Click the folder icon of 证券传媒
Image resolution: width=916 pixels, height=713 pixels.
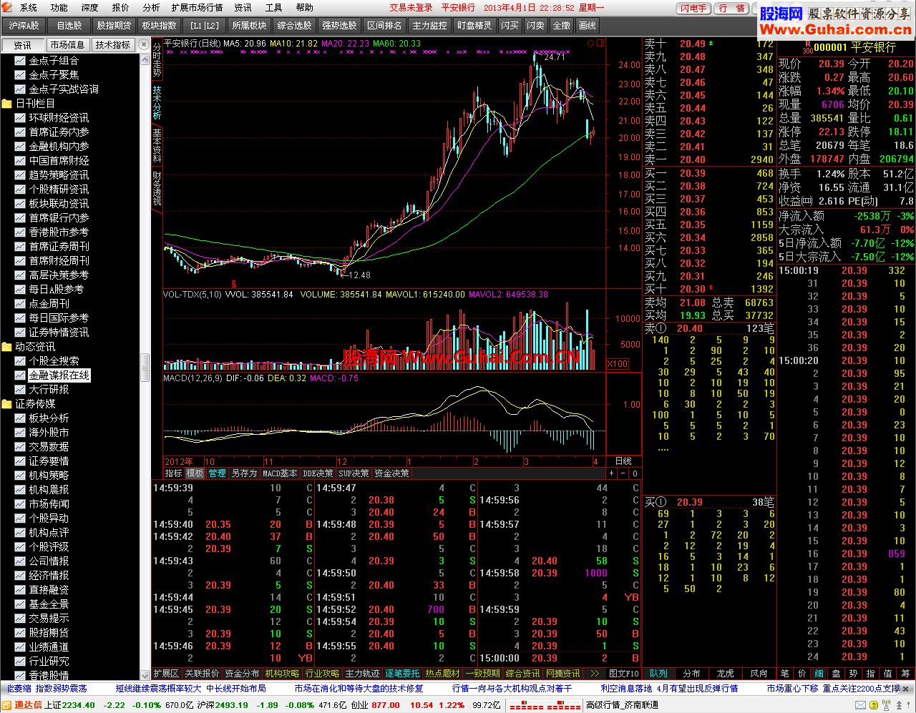pos(7,404)
